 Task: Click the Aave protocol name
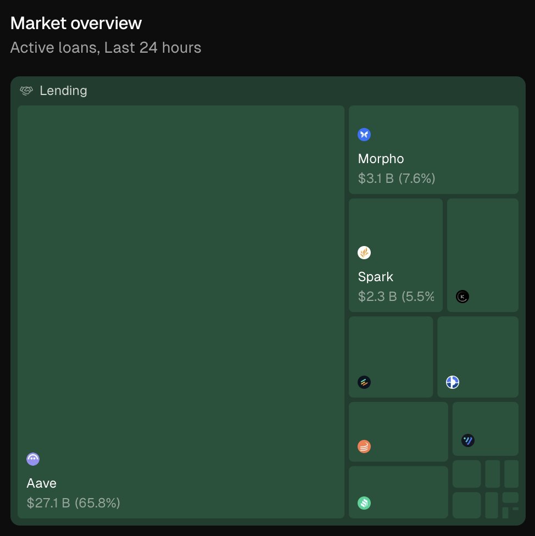(x=41, y=483)
